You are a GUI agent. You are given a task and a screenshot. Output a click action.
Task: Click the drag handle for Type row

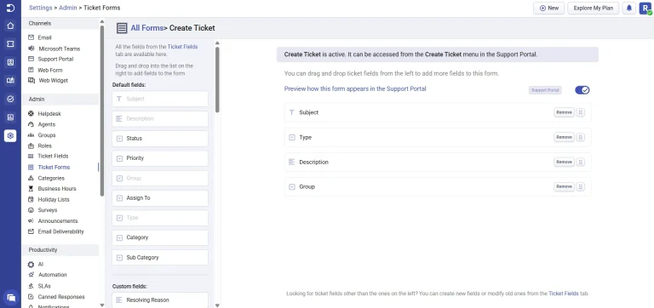pyautogui.click(x=581, y=137)
